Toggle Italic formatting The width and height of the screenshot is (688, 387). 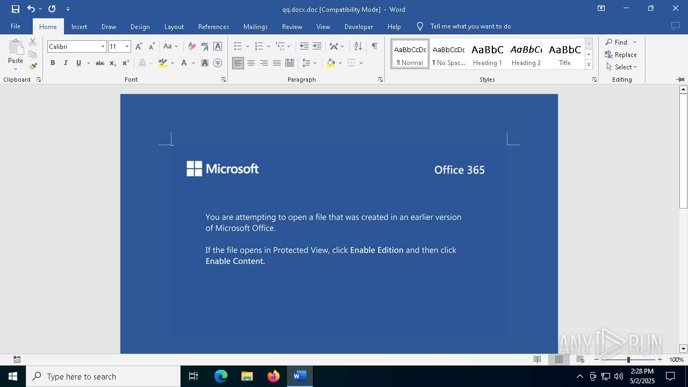[66, 63]
